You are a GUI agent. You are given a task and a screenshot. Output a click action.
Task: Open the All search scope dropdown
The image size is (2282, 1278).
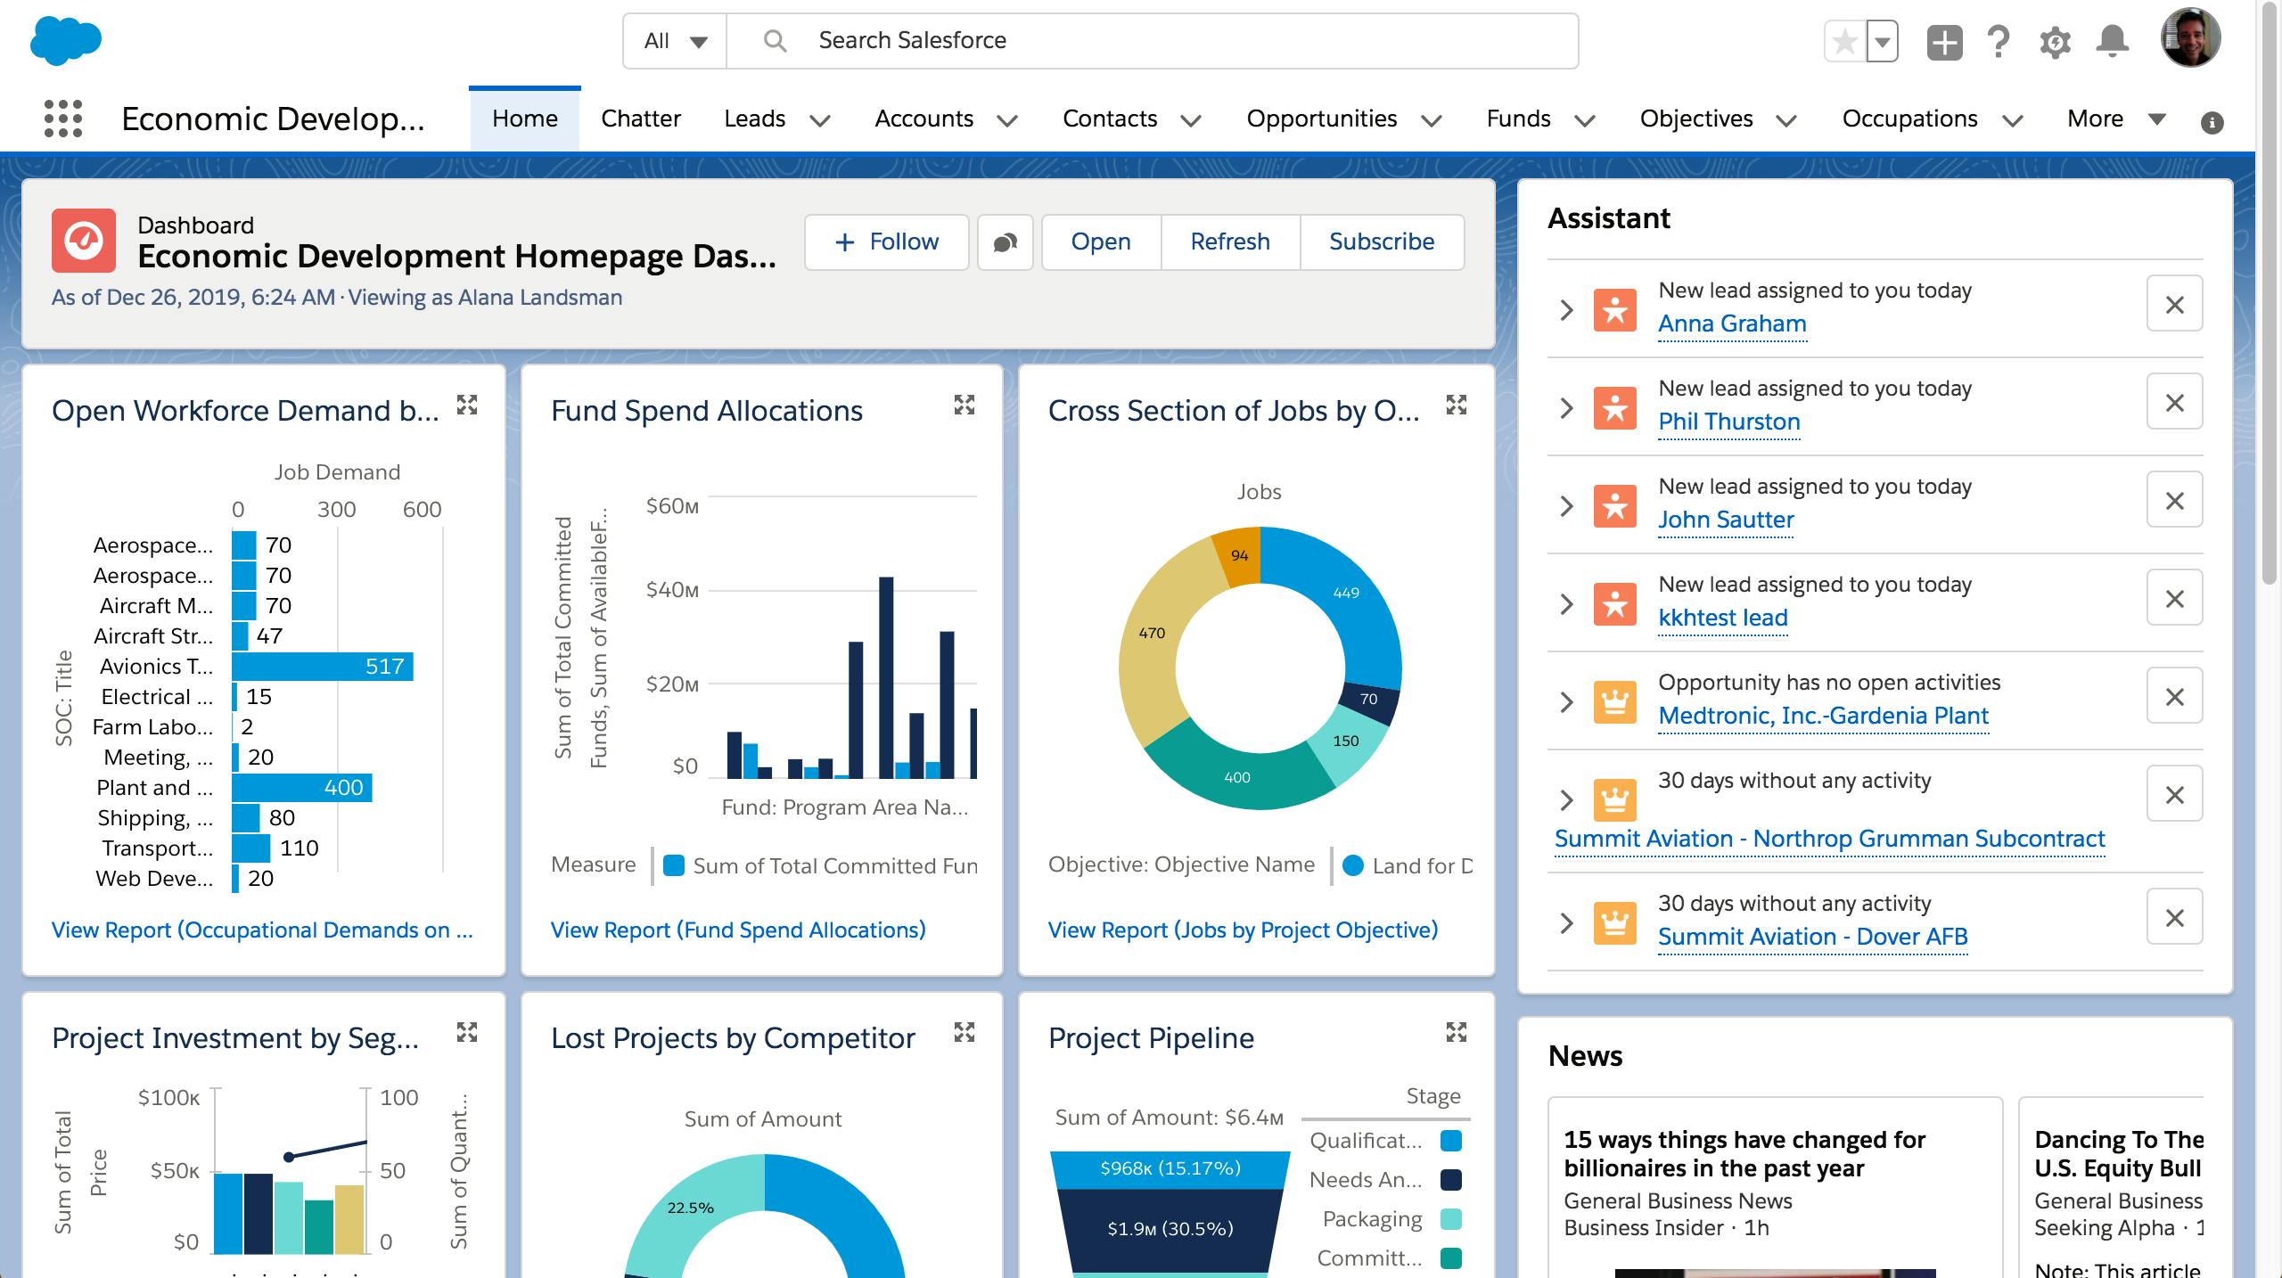tap(672, 40)
